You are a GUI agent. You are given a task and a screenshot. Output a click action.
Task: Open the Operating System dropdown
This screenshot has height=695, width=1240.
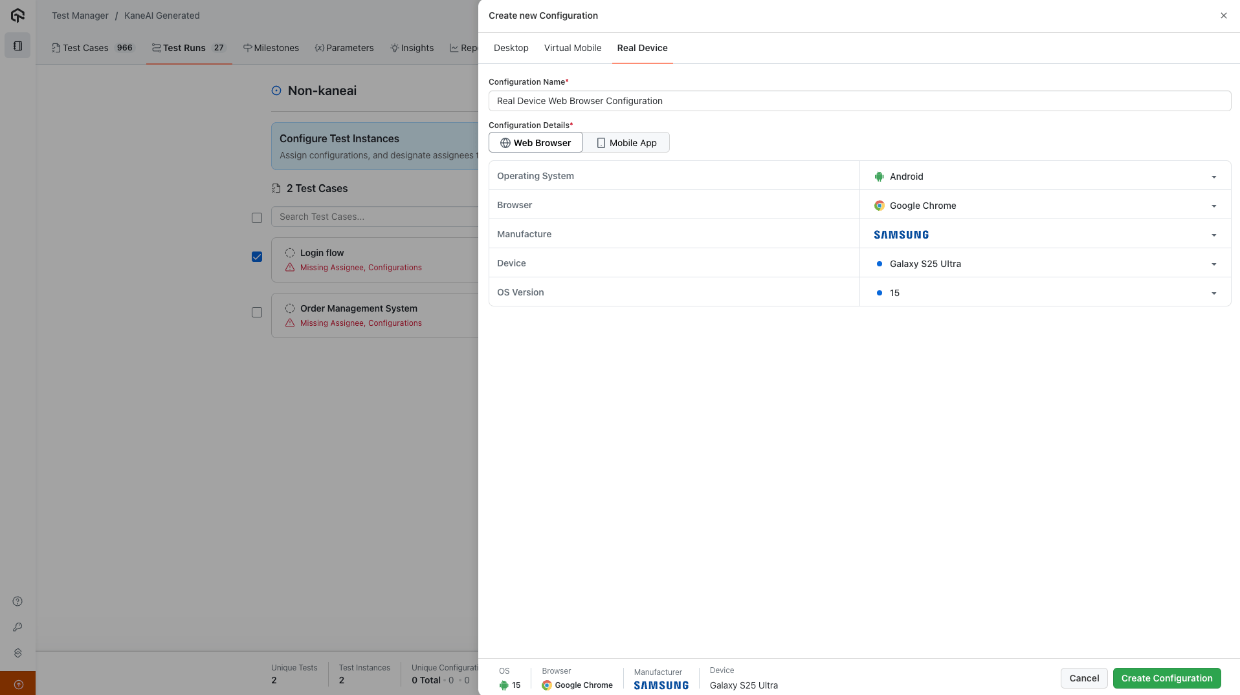coord(1213,176)
